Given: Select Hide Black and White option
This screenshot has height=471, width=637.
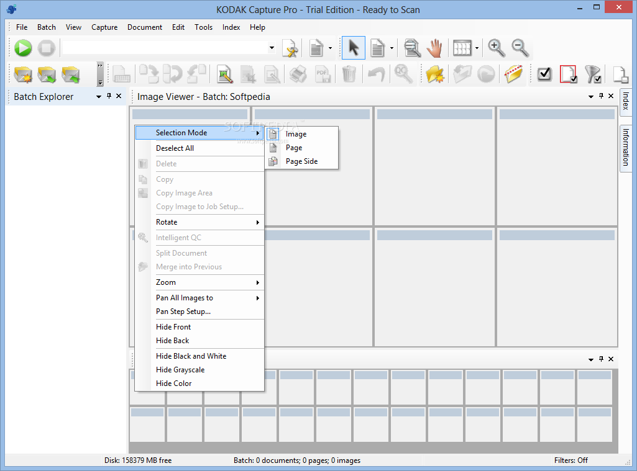Looking at the screenshot, I should 199,356.
